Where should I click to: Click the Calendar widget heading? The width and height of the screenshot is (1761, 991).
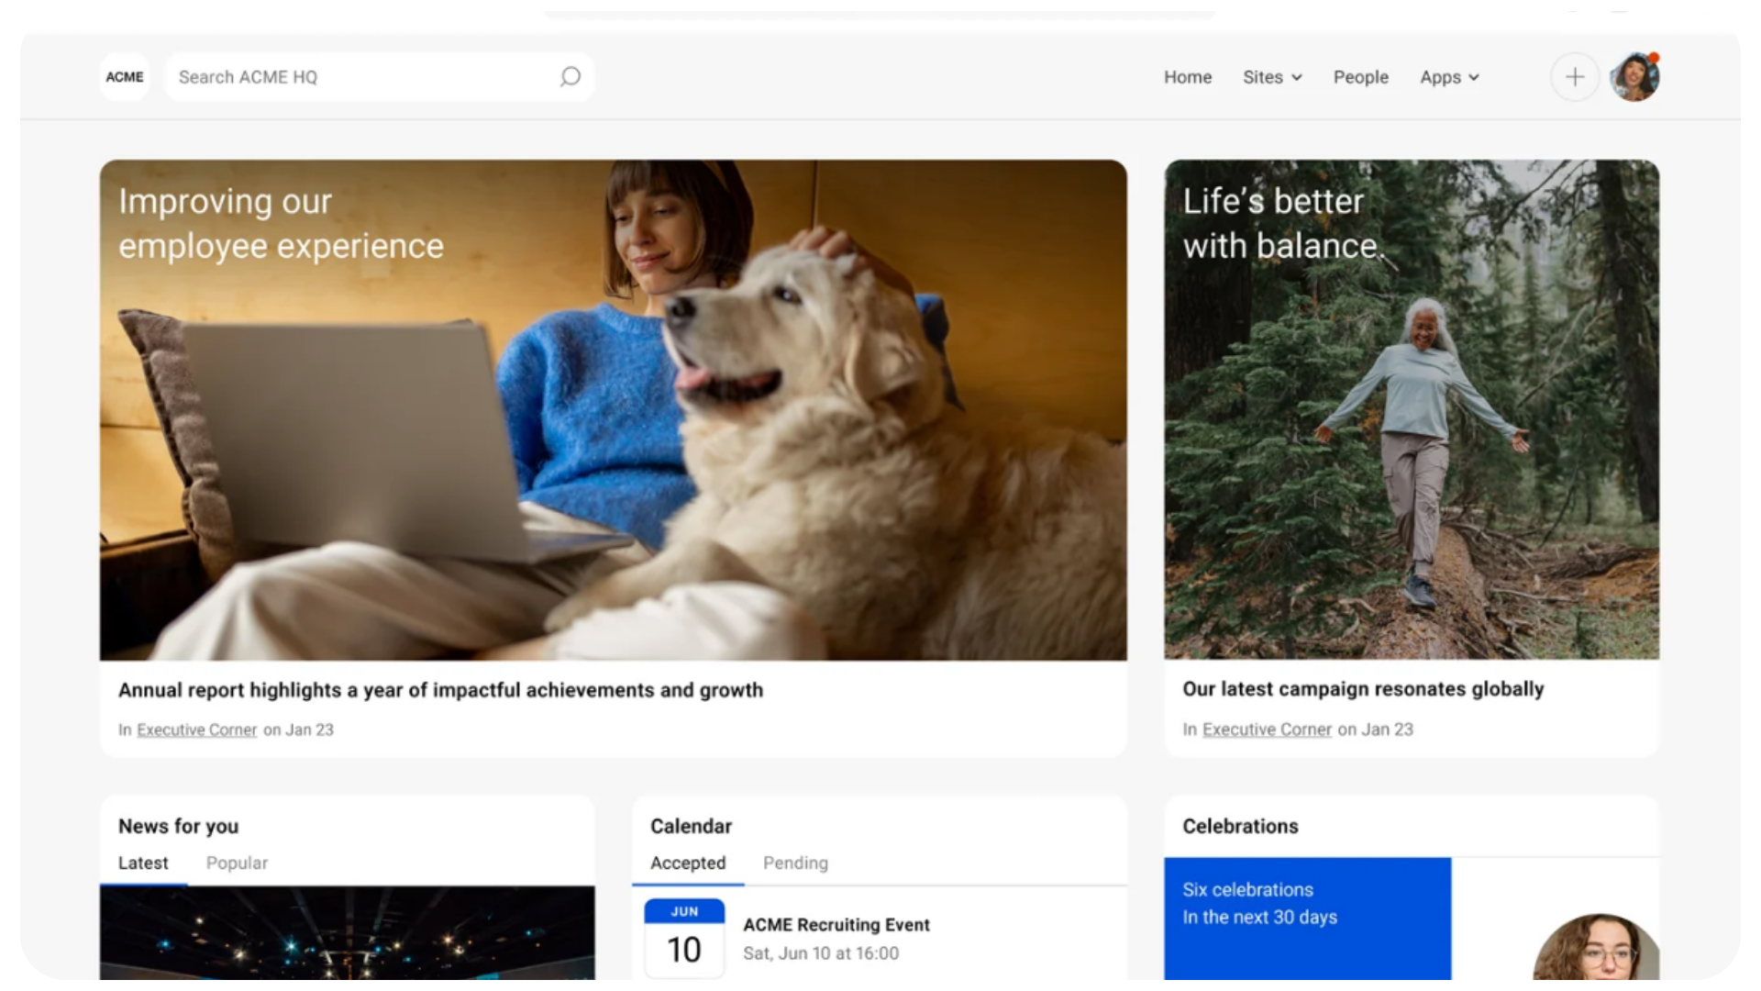click(x=691, y=826)
